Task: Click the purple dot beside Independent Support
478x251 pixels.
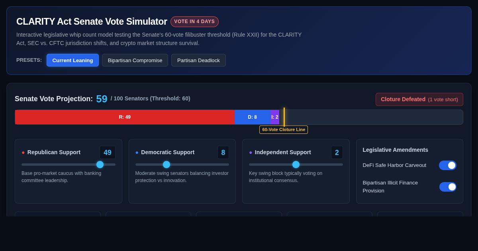Action: 251,153
